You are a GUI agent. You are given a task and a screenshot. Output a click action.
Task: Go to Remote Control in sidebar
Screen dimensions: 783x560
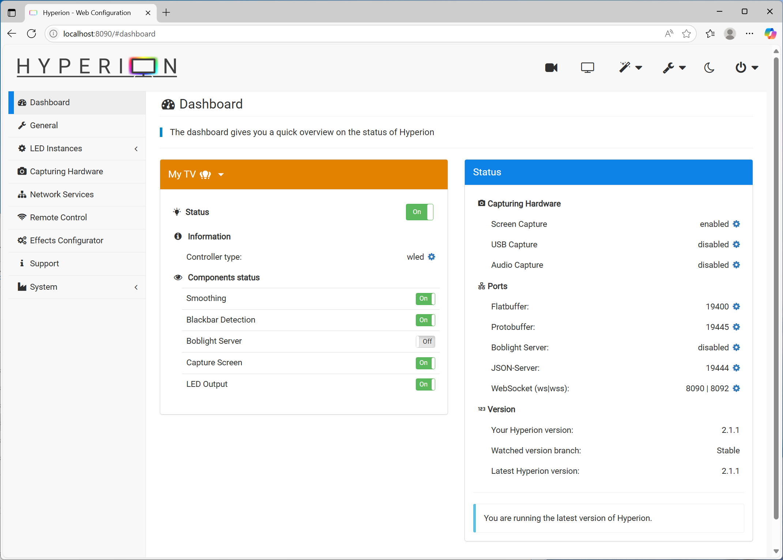(58, 217)
